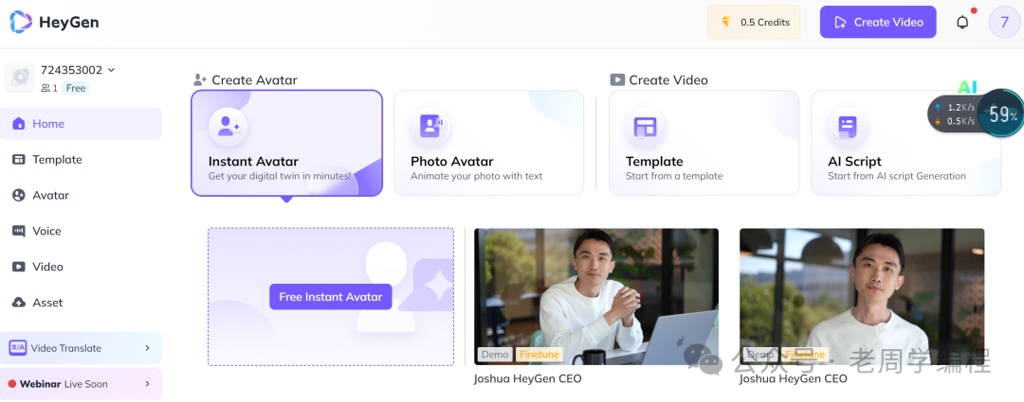Click the Photo Avatar card icon
This screenshot has height=402, width=1024.
pos(430,127)
